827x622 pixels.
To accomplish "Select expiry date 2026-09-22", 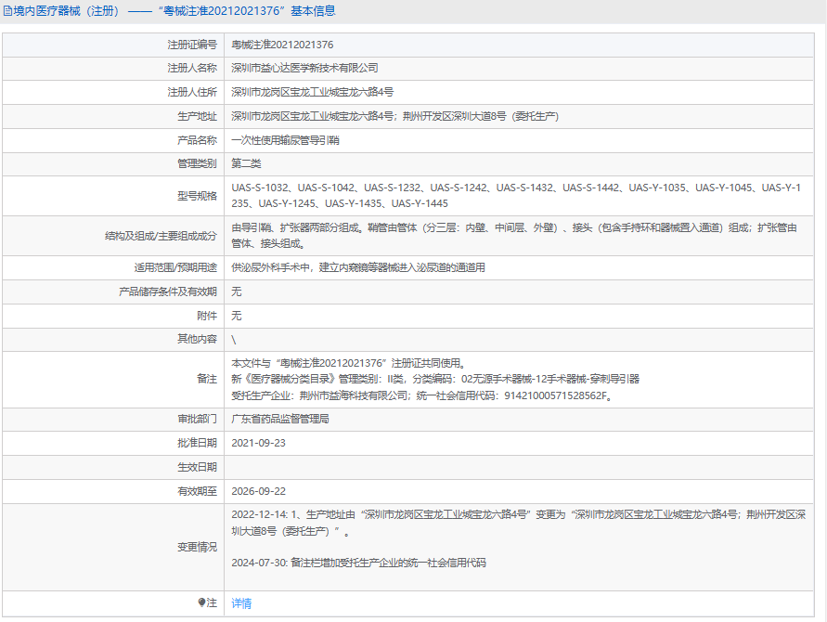I will coord(258,491).
